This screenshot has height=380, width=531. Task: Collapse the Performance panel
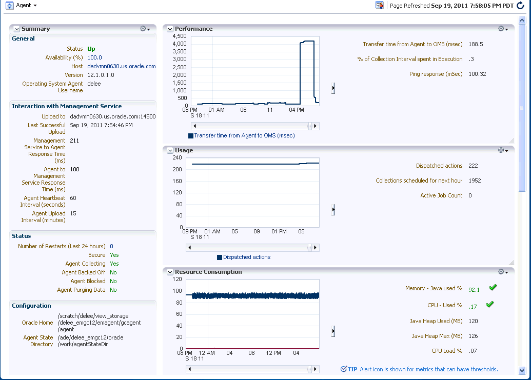[x=170, y=29]
